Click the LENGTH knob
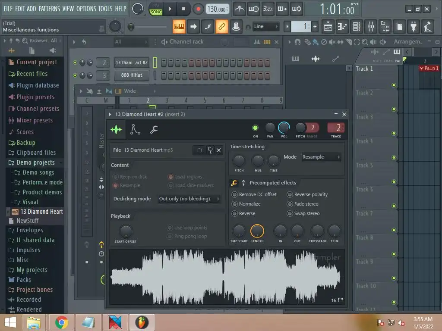Image resolution: width=442 pixels, height=331 pixels. click(x=257, y=231)
